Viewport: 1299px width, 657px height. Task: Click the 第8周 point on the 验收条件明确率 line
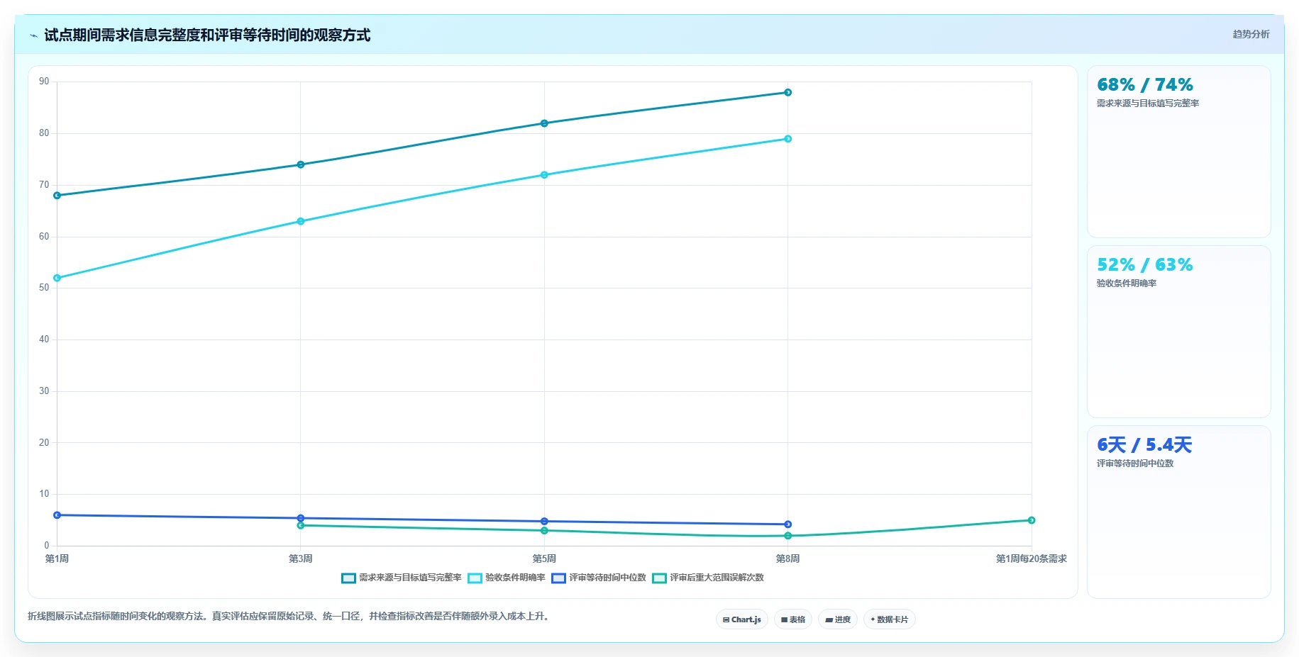787,139
